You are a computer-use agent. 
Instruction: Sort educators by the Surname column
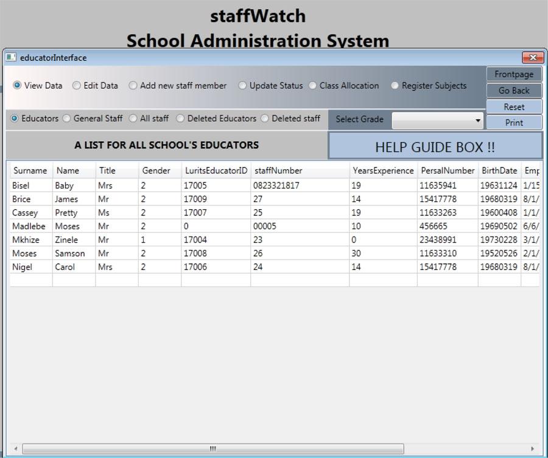point(30,170)
